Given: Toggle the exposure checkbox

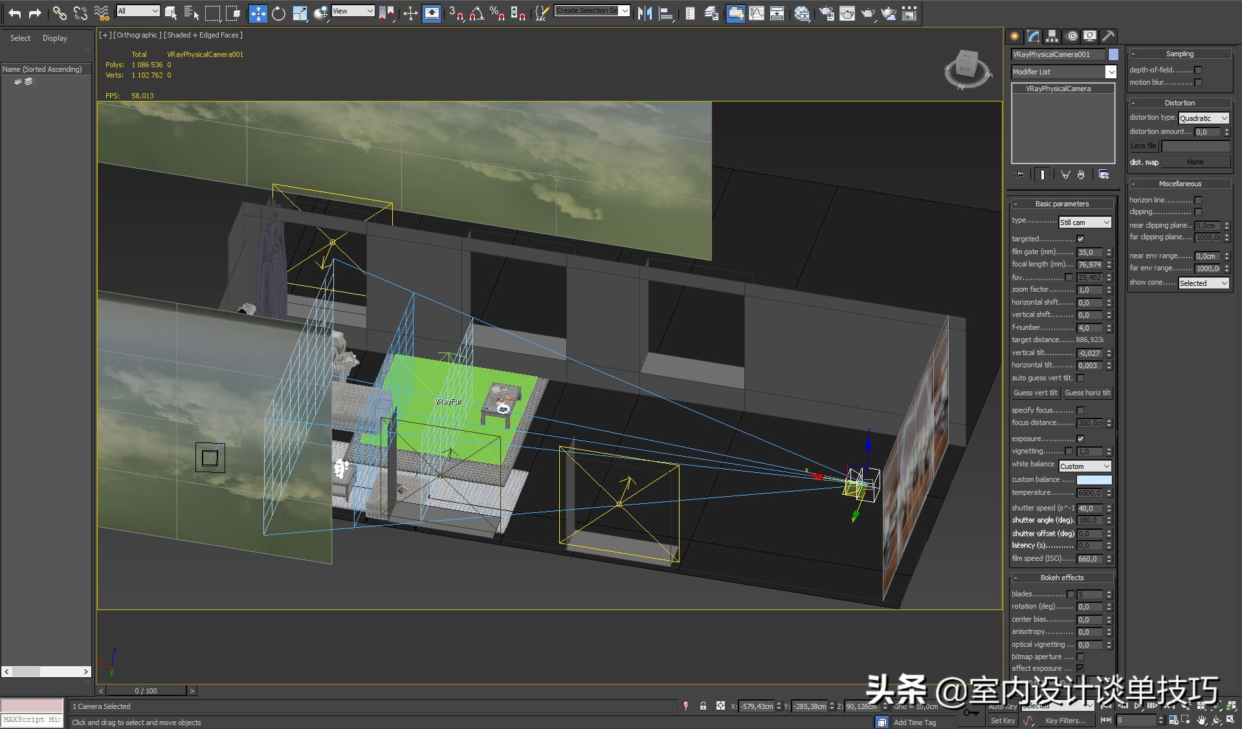Looking at the screenshot, I should click(1080, 439).
